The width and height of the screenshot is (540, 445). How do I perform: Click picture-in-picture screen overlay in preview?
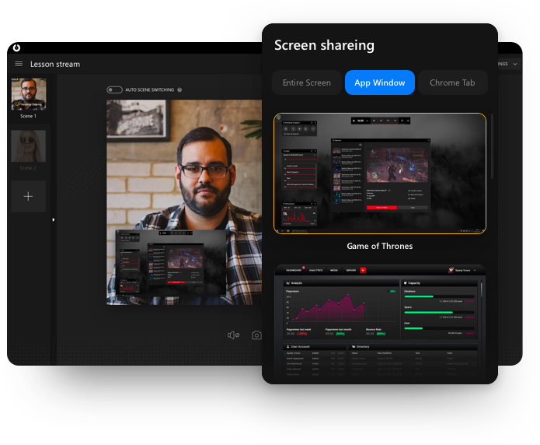click(x=171, y=258)
